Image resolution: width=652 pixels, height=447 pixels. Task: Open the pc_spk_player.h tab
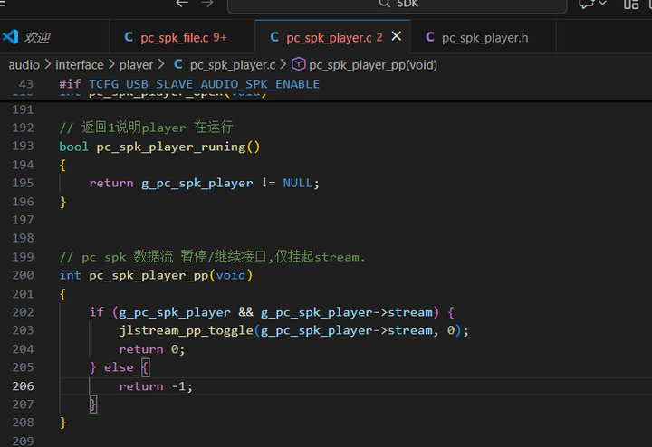(x=484, y=37)
